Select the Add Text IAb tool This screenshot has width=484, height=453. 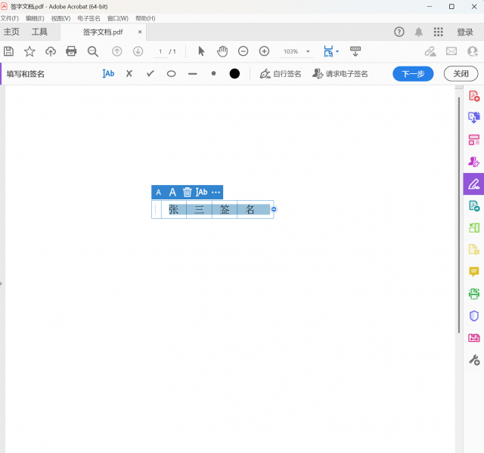tap(108, 74)
